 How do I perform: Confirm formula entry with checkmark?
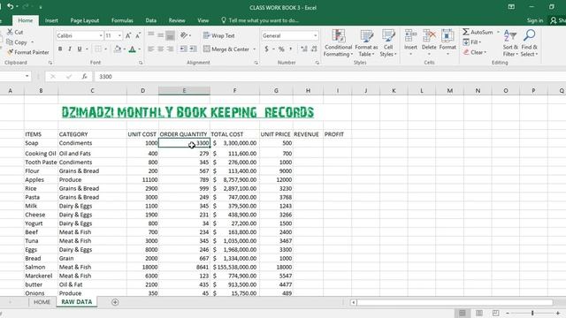pyautogui.click(x=69, y=76)
